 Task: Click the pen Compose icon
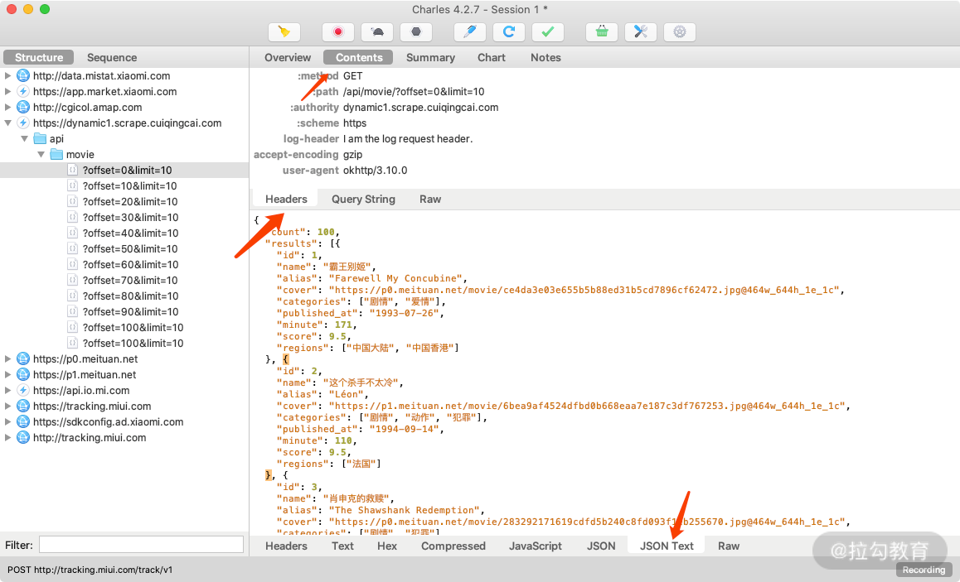[469, 31]
